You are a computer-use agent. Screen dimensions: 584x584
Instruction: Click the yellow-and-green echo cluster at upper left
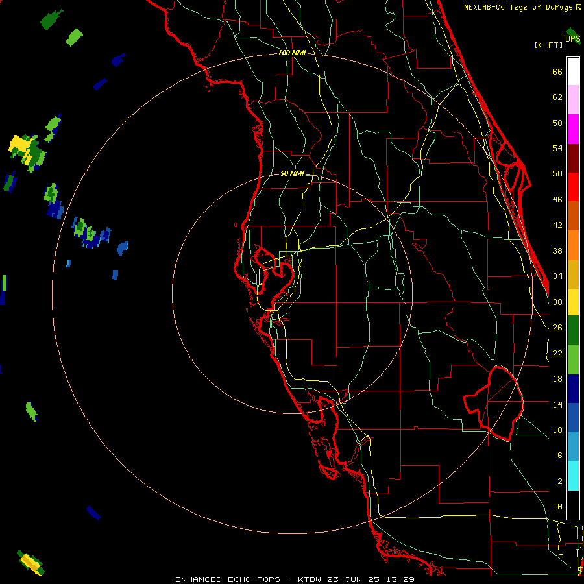[27, 152]
